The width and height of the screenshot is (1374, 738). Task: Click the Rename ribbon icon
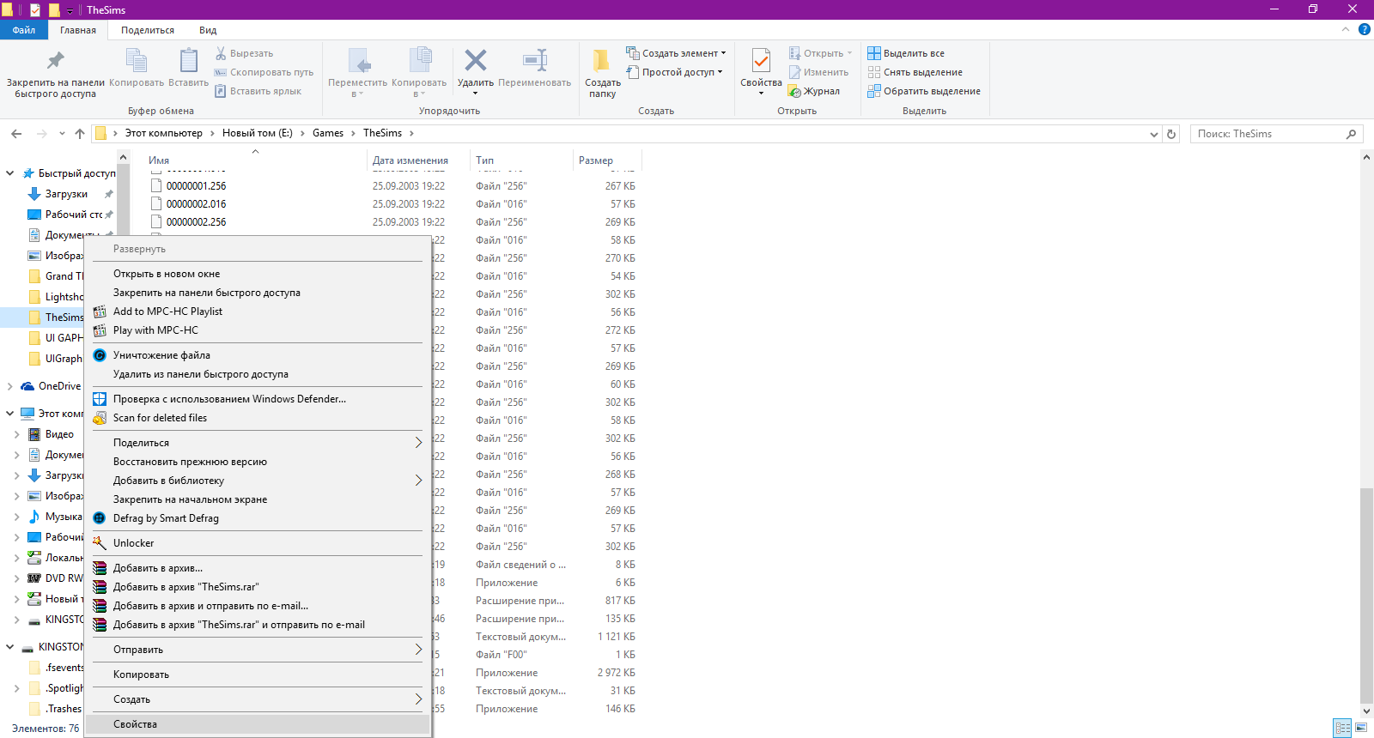coord(535,60)
